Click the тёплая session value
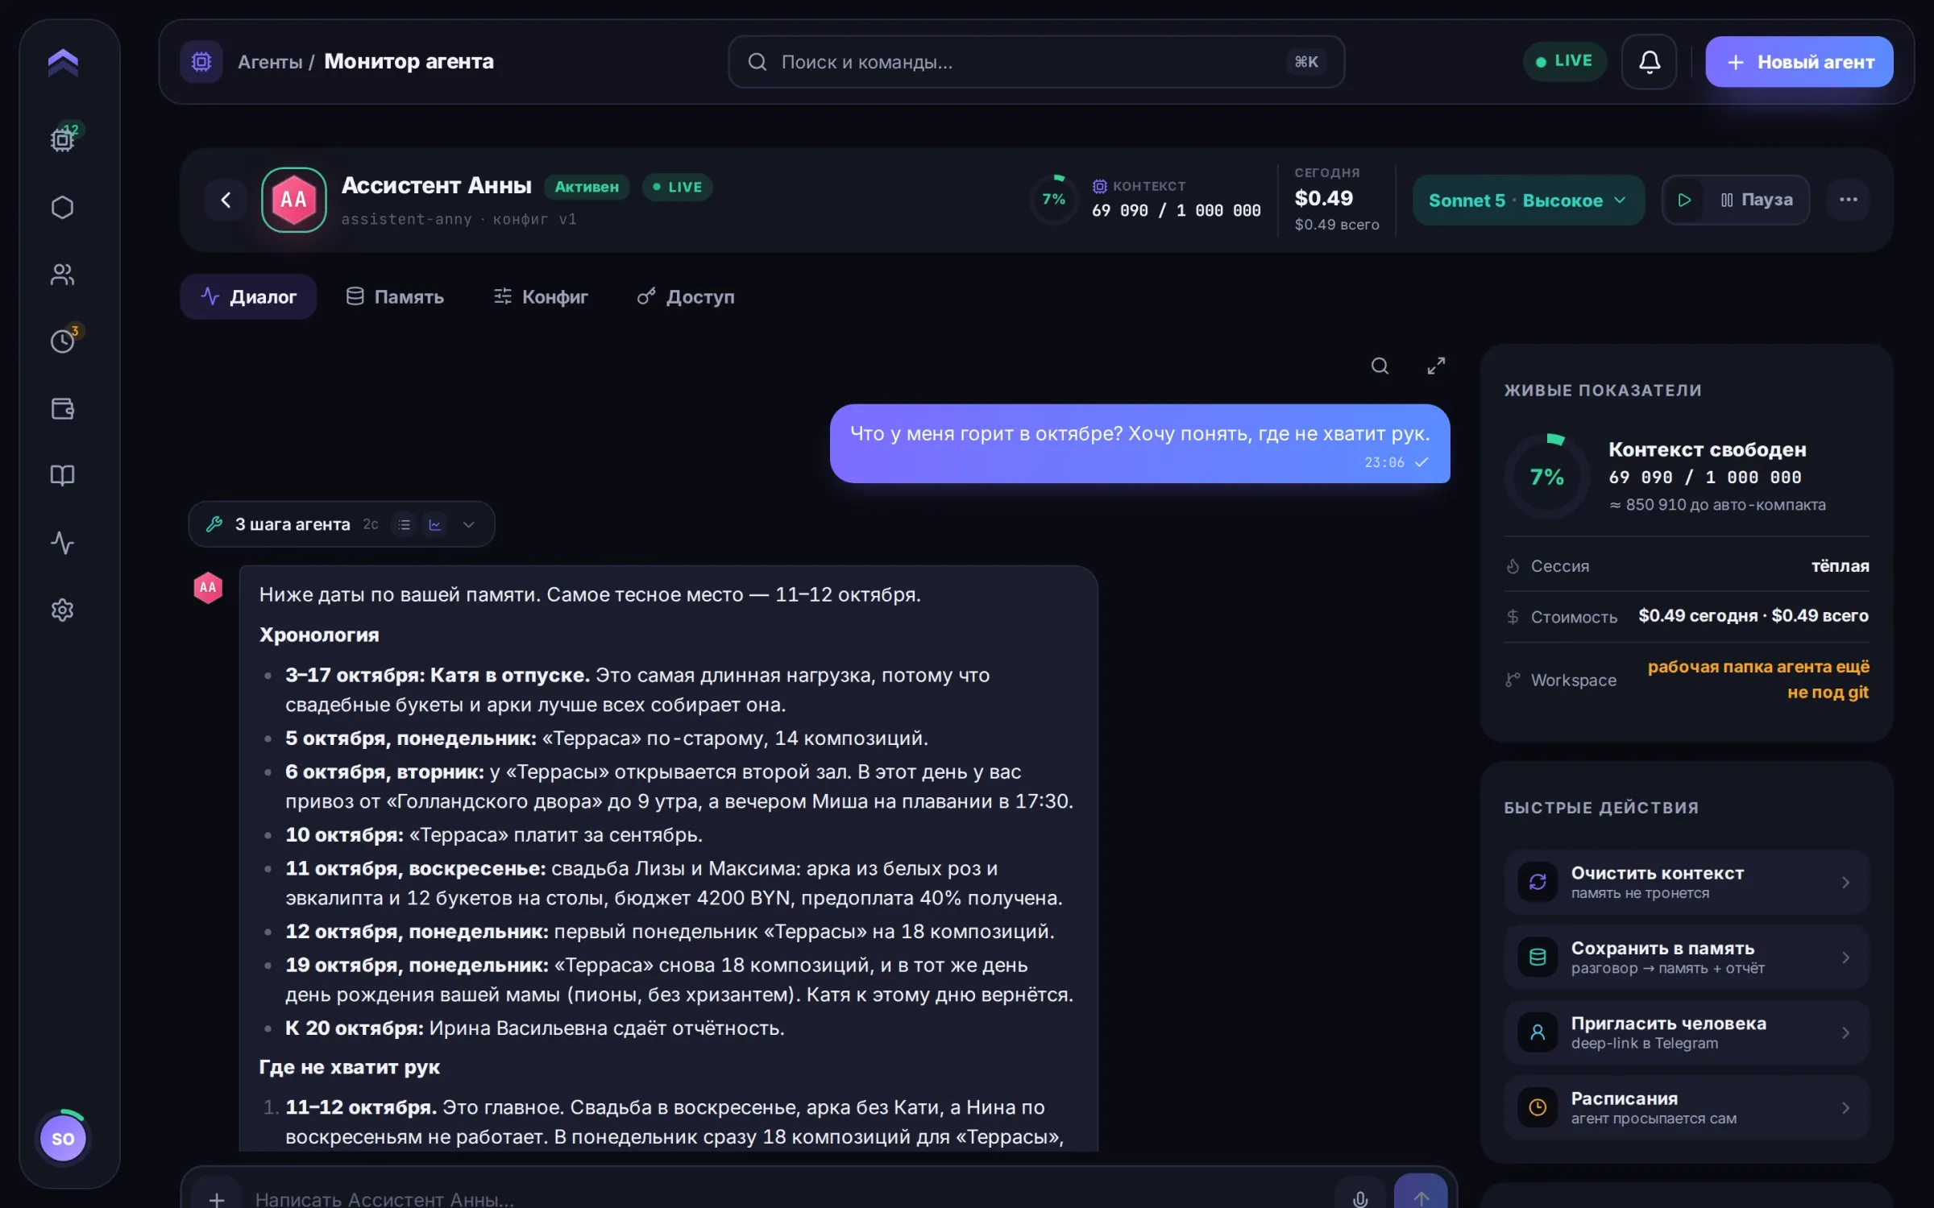 [1840, 566]
